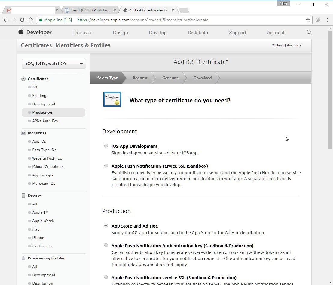Image resolution: width=333 pixels, height=285 pixels.
Task: Open iPhone devices
Action: [38, 237]
